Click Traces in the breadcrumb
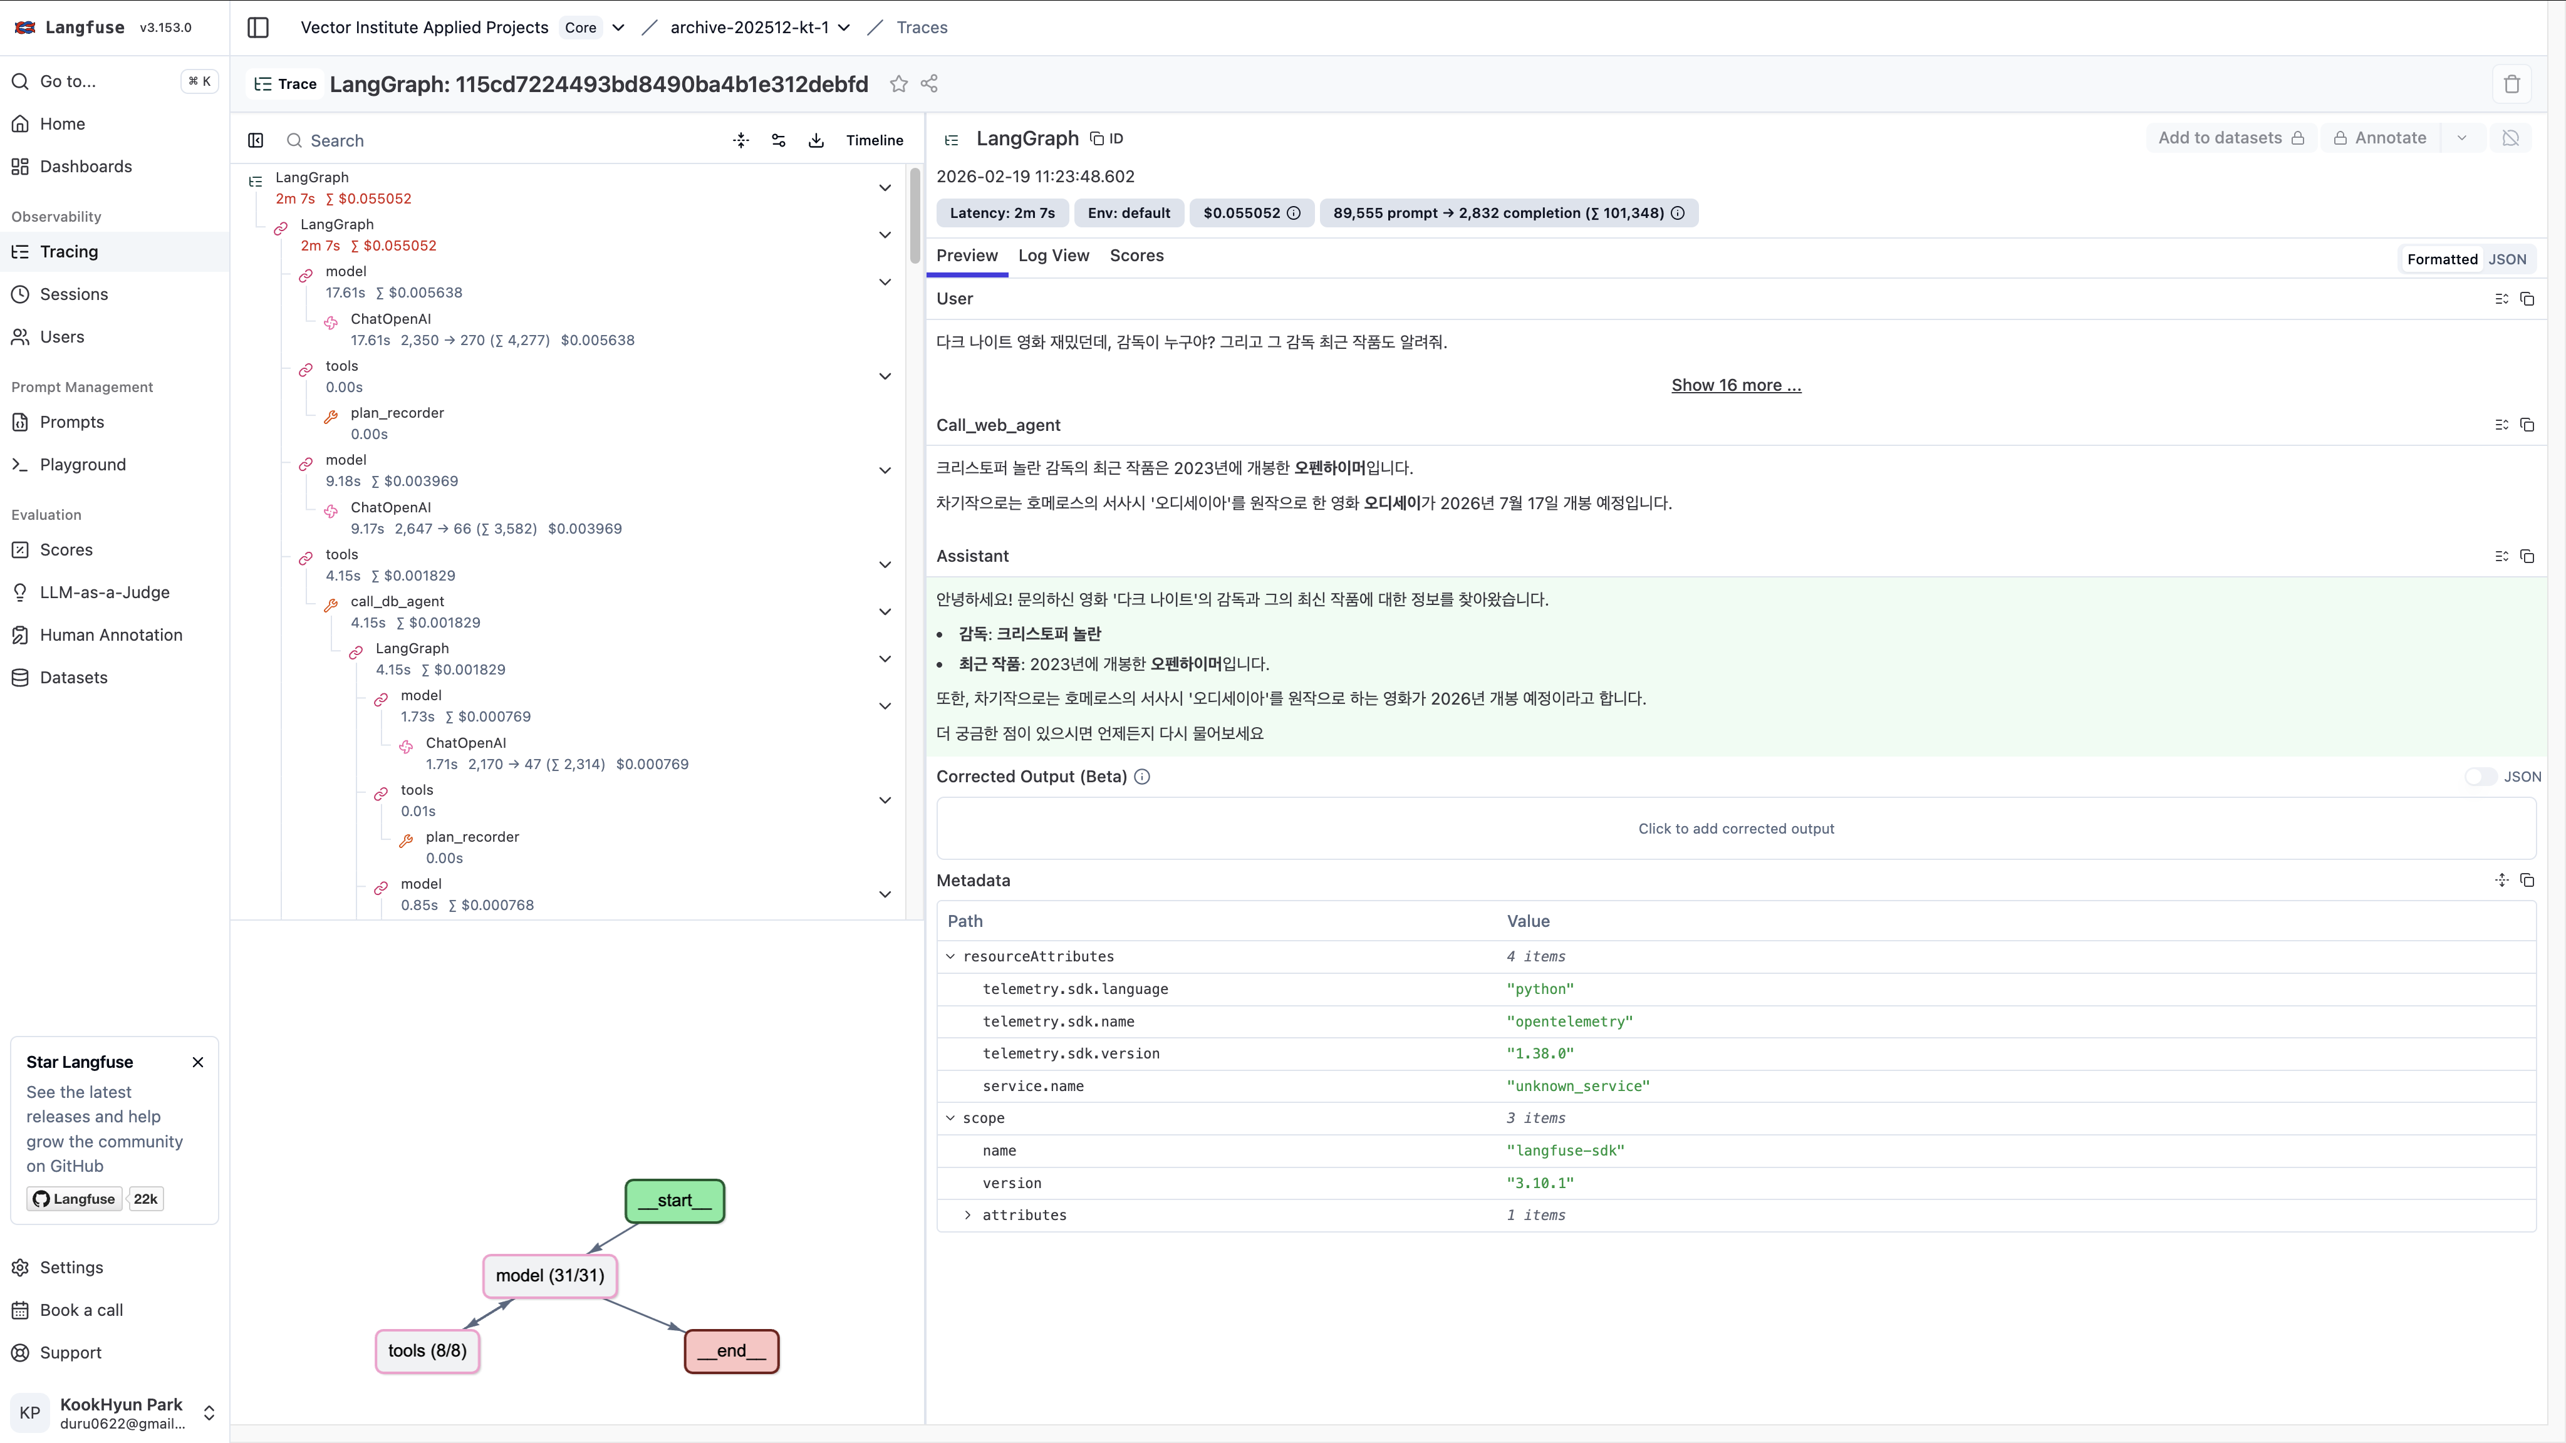The width and height of the screenshot is (2566, 1443). tap(922, 28)
